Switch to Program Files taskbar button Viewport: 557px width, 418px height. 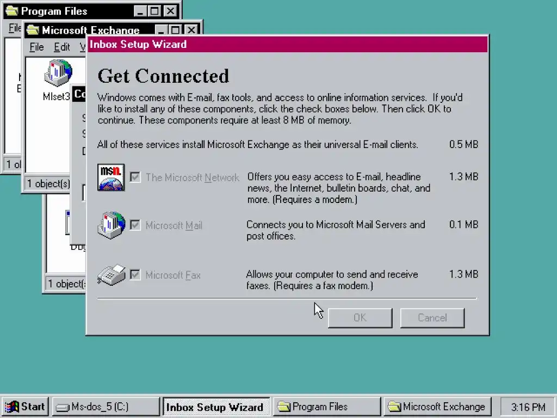pyautogui.click(x=327, y=407)
